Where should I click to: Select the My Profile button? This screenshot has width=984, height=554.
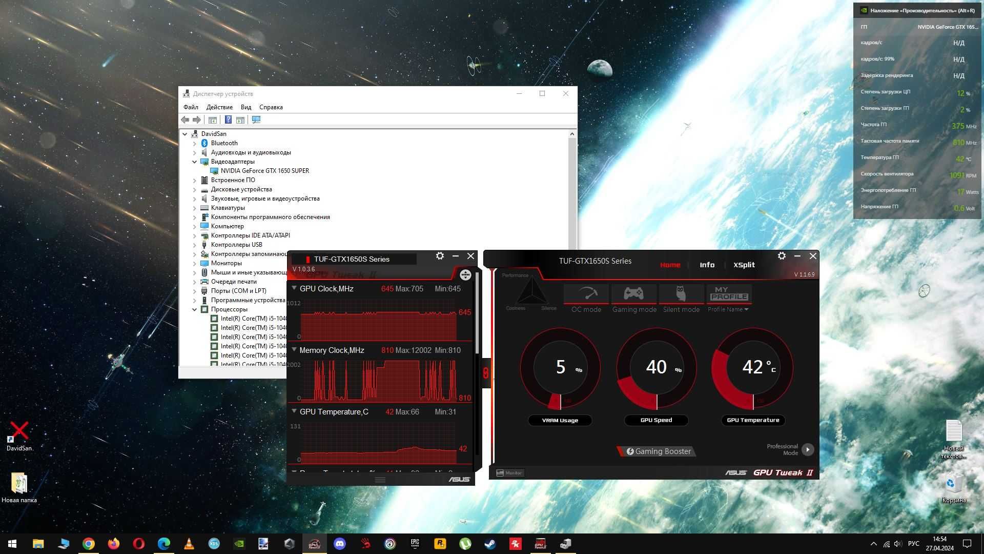tap(729, 293)
